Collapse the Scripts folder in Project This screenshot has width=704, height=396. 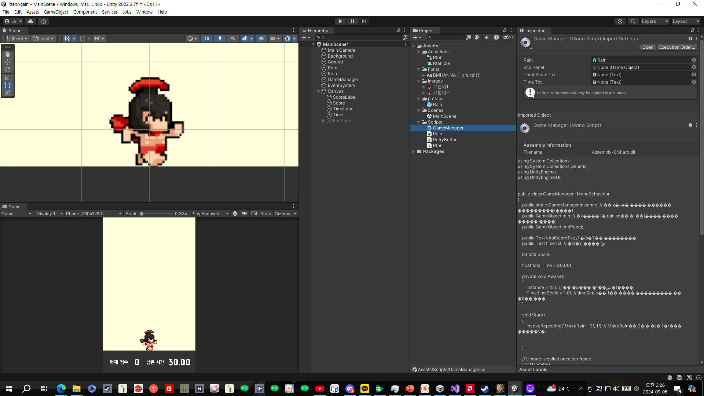[x=418, y=122]
